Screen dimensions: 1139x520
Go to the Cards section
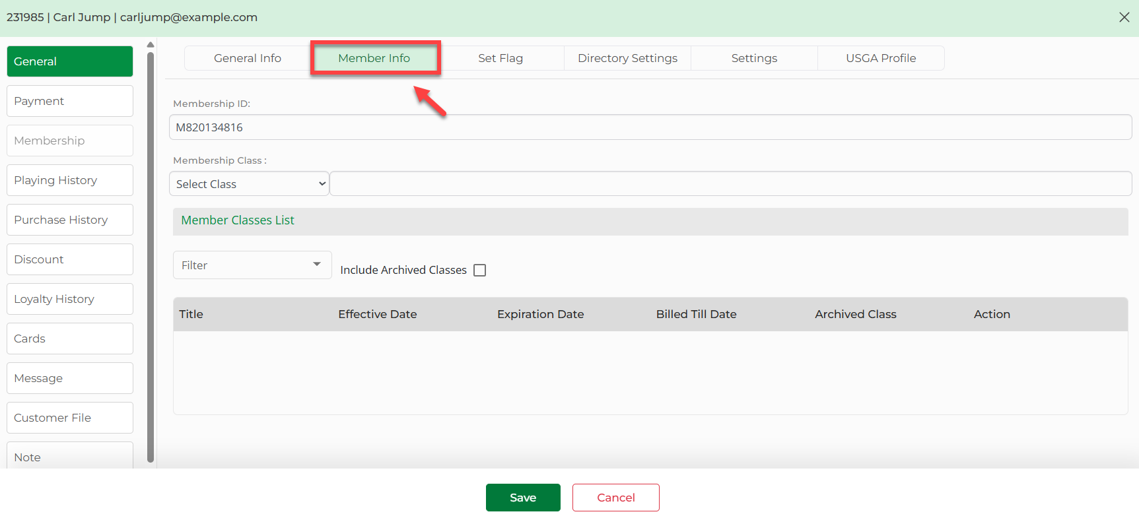pyautogui.click(x=70, y=339)
